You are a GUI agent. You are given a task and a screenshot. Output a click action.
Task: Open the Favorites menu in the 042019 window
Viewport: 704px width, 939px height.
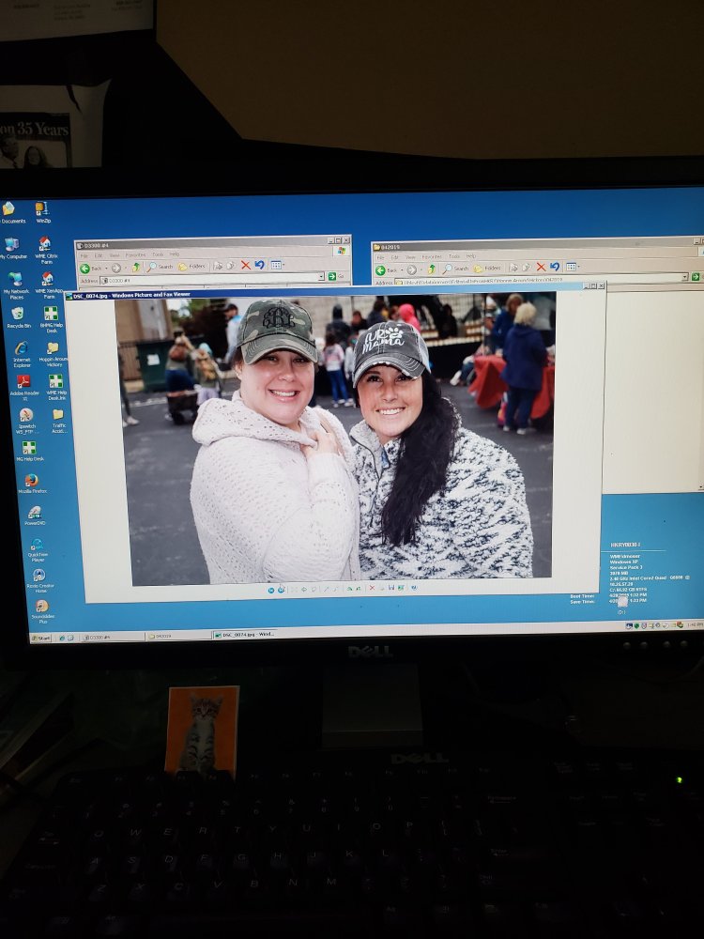[432, 256]
